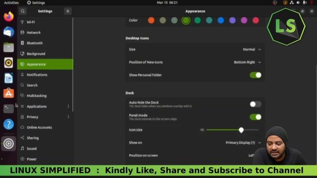Select the selected green accent color
The height and width of the screenshot is (178, 317).
(186, 20)
